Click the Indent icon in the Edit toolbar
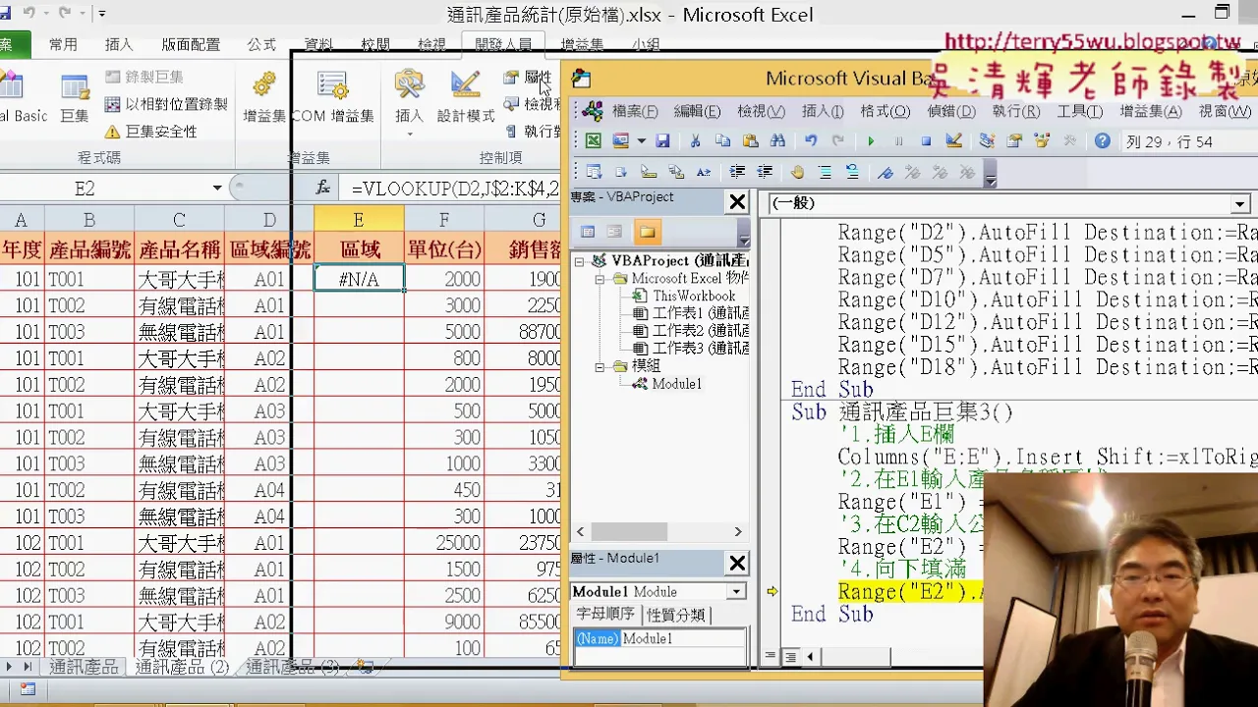Viewport: 1258px width, 707px height. tap(736, 172)
